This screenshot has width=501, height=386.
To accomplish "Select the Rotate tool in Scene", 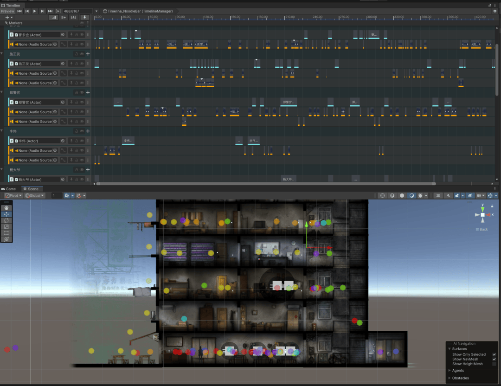I will (x=6, y=220).
